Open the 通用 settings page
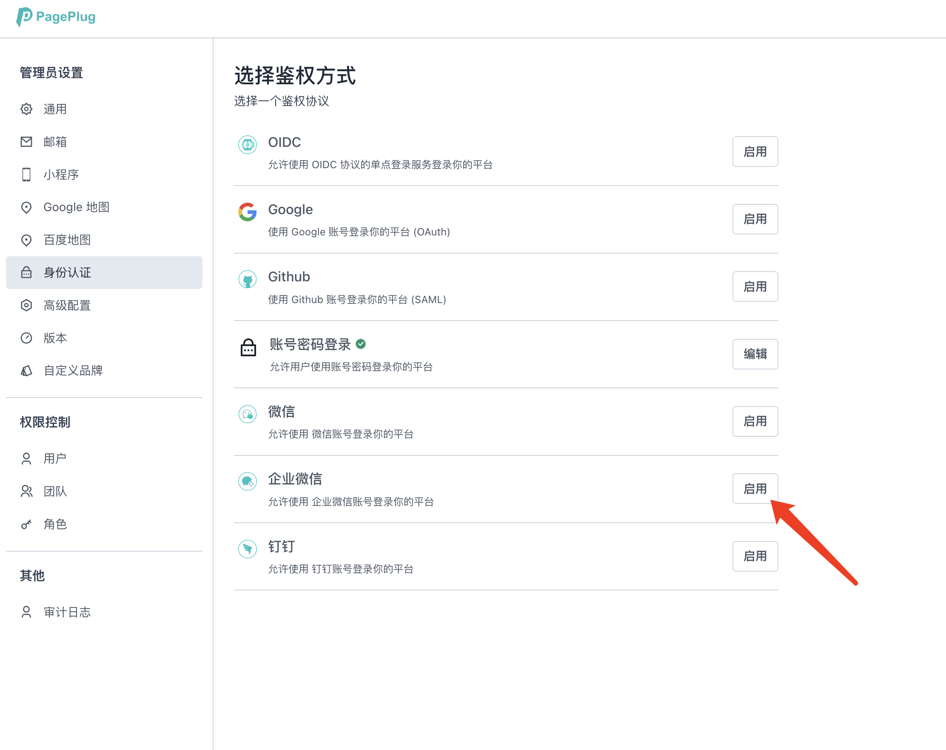 104,109
